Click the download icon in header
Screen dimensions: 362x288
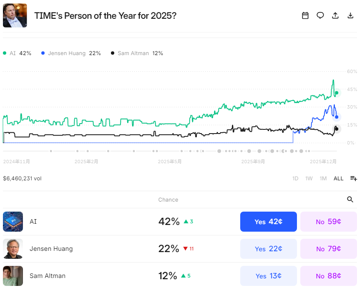pos(350,15)
